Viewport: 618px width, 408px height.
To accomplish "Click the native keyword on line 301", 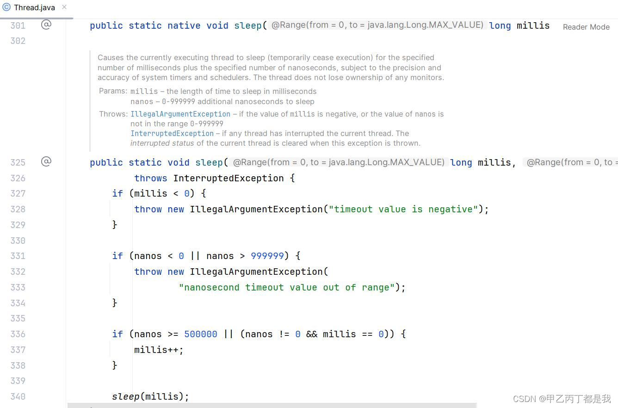I will click(184, 25).
